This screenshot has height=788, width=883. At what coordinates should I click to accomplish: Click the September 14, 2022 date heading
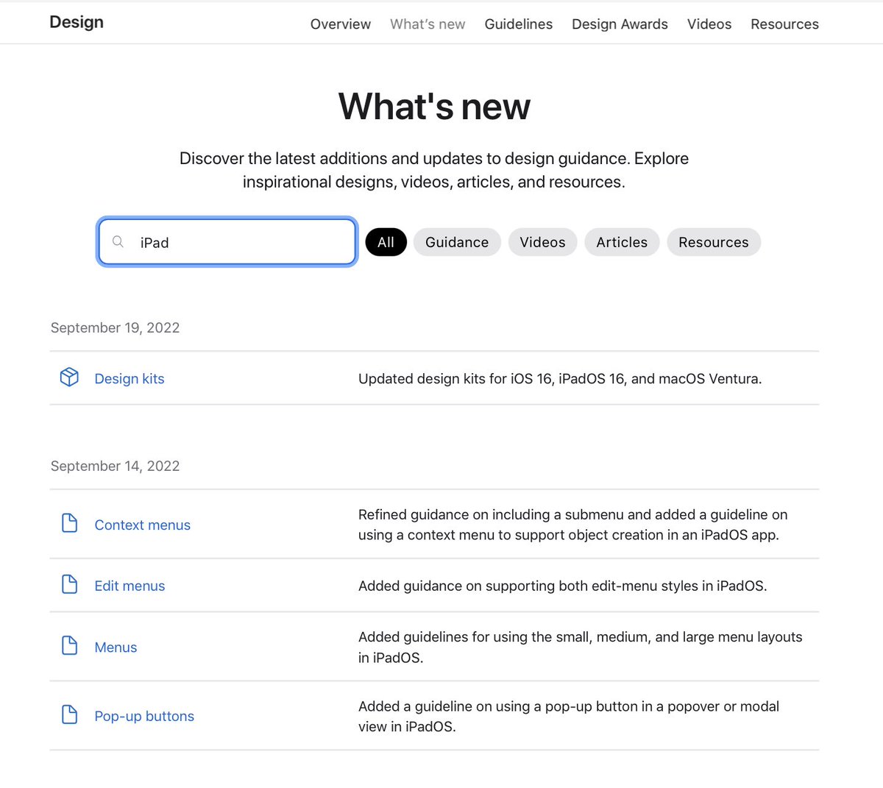coord(115,466)
